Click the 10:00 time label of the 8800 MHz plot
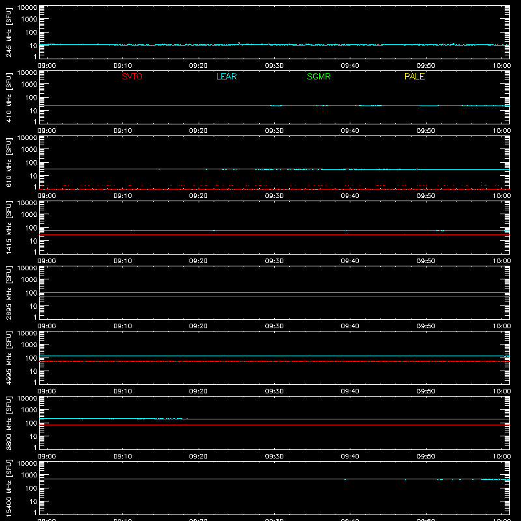Viewport: 521px width, 521px height. (501, 457)
